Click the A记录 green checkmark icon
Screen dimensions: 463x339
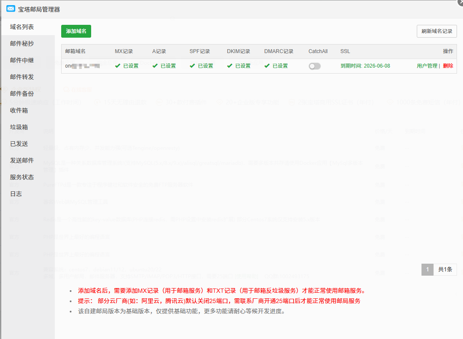coord(155,66)
